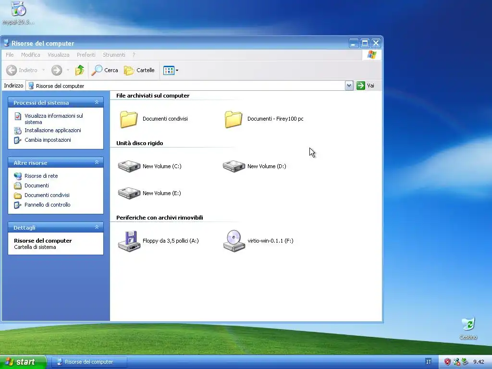Select virtio-win-0.1.1 (F:) CD drive icon

(234, 241)
